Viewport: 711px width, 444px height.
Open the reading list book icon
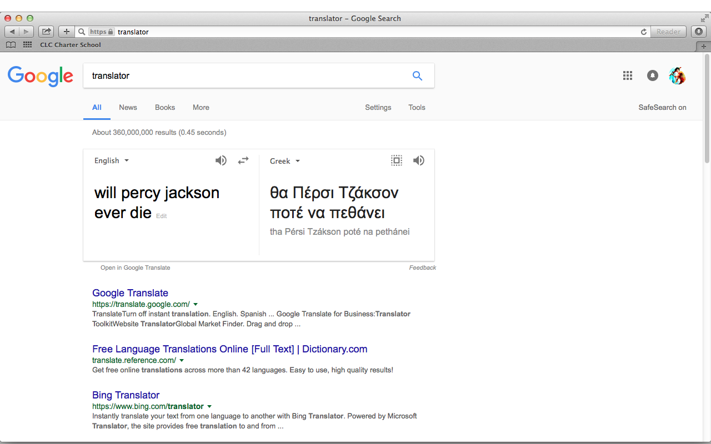pyautogui.click(x=11, y=45)
